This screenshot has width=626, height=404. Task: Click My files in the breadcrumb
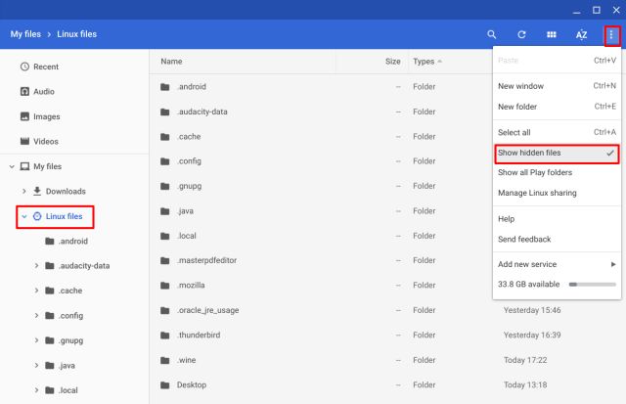pyautogui.click(x=28, y=34)
